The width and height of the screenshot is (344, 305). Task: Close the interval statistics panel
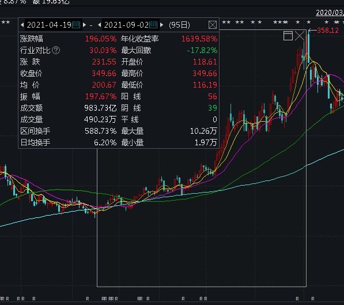tap(213, 25)
